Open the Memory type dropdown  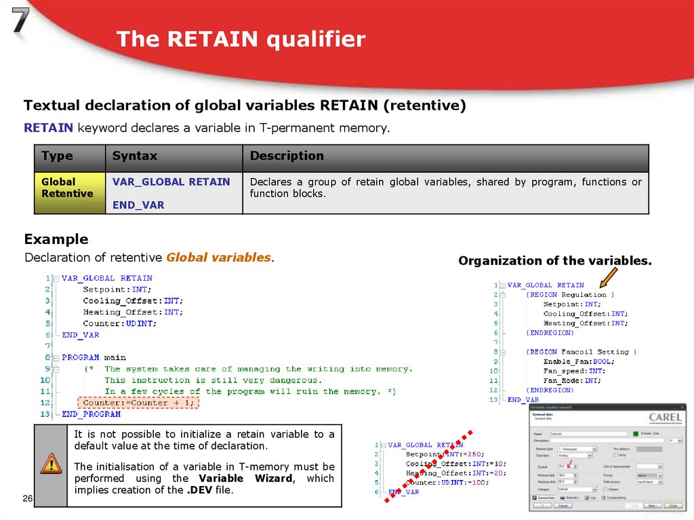click(594, 449)
